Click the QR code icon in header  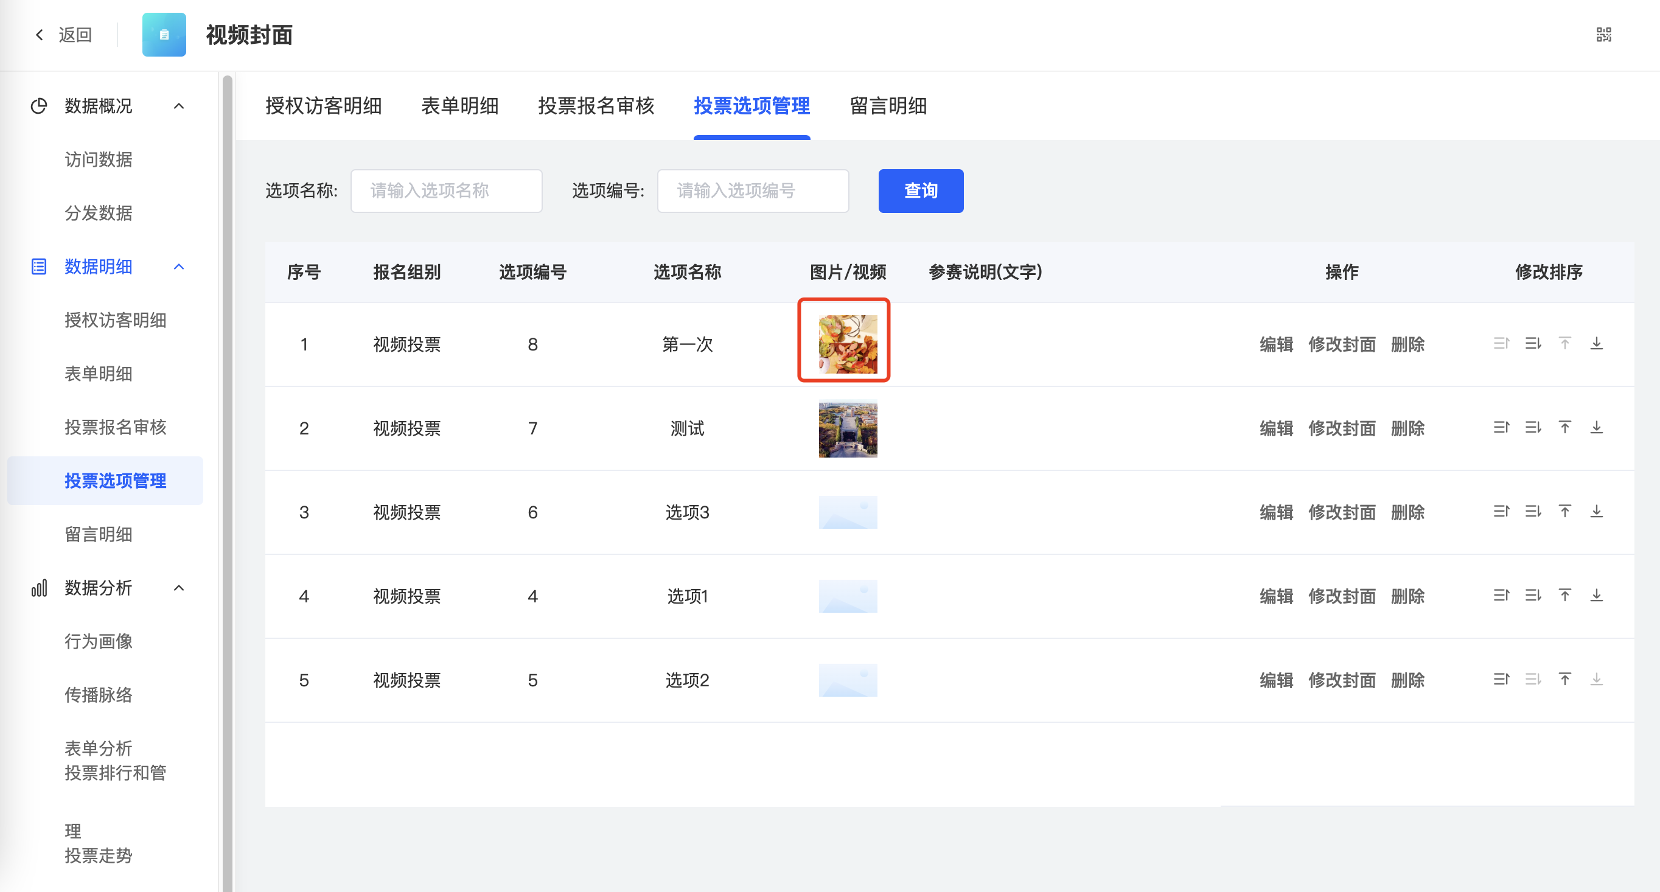(1603, 35)
